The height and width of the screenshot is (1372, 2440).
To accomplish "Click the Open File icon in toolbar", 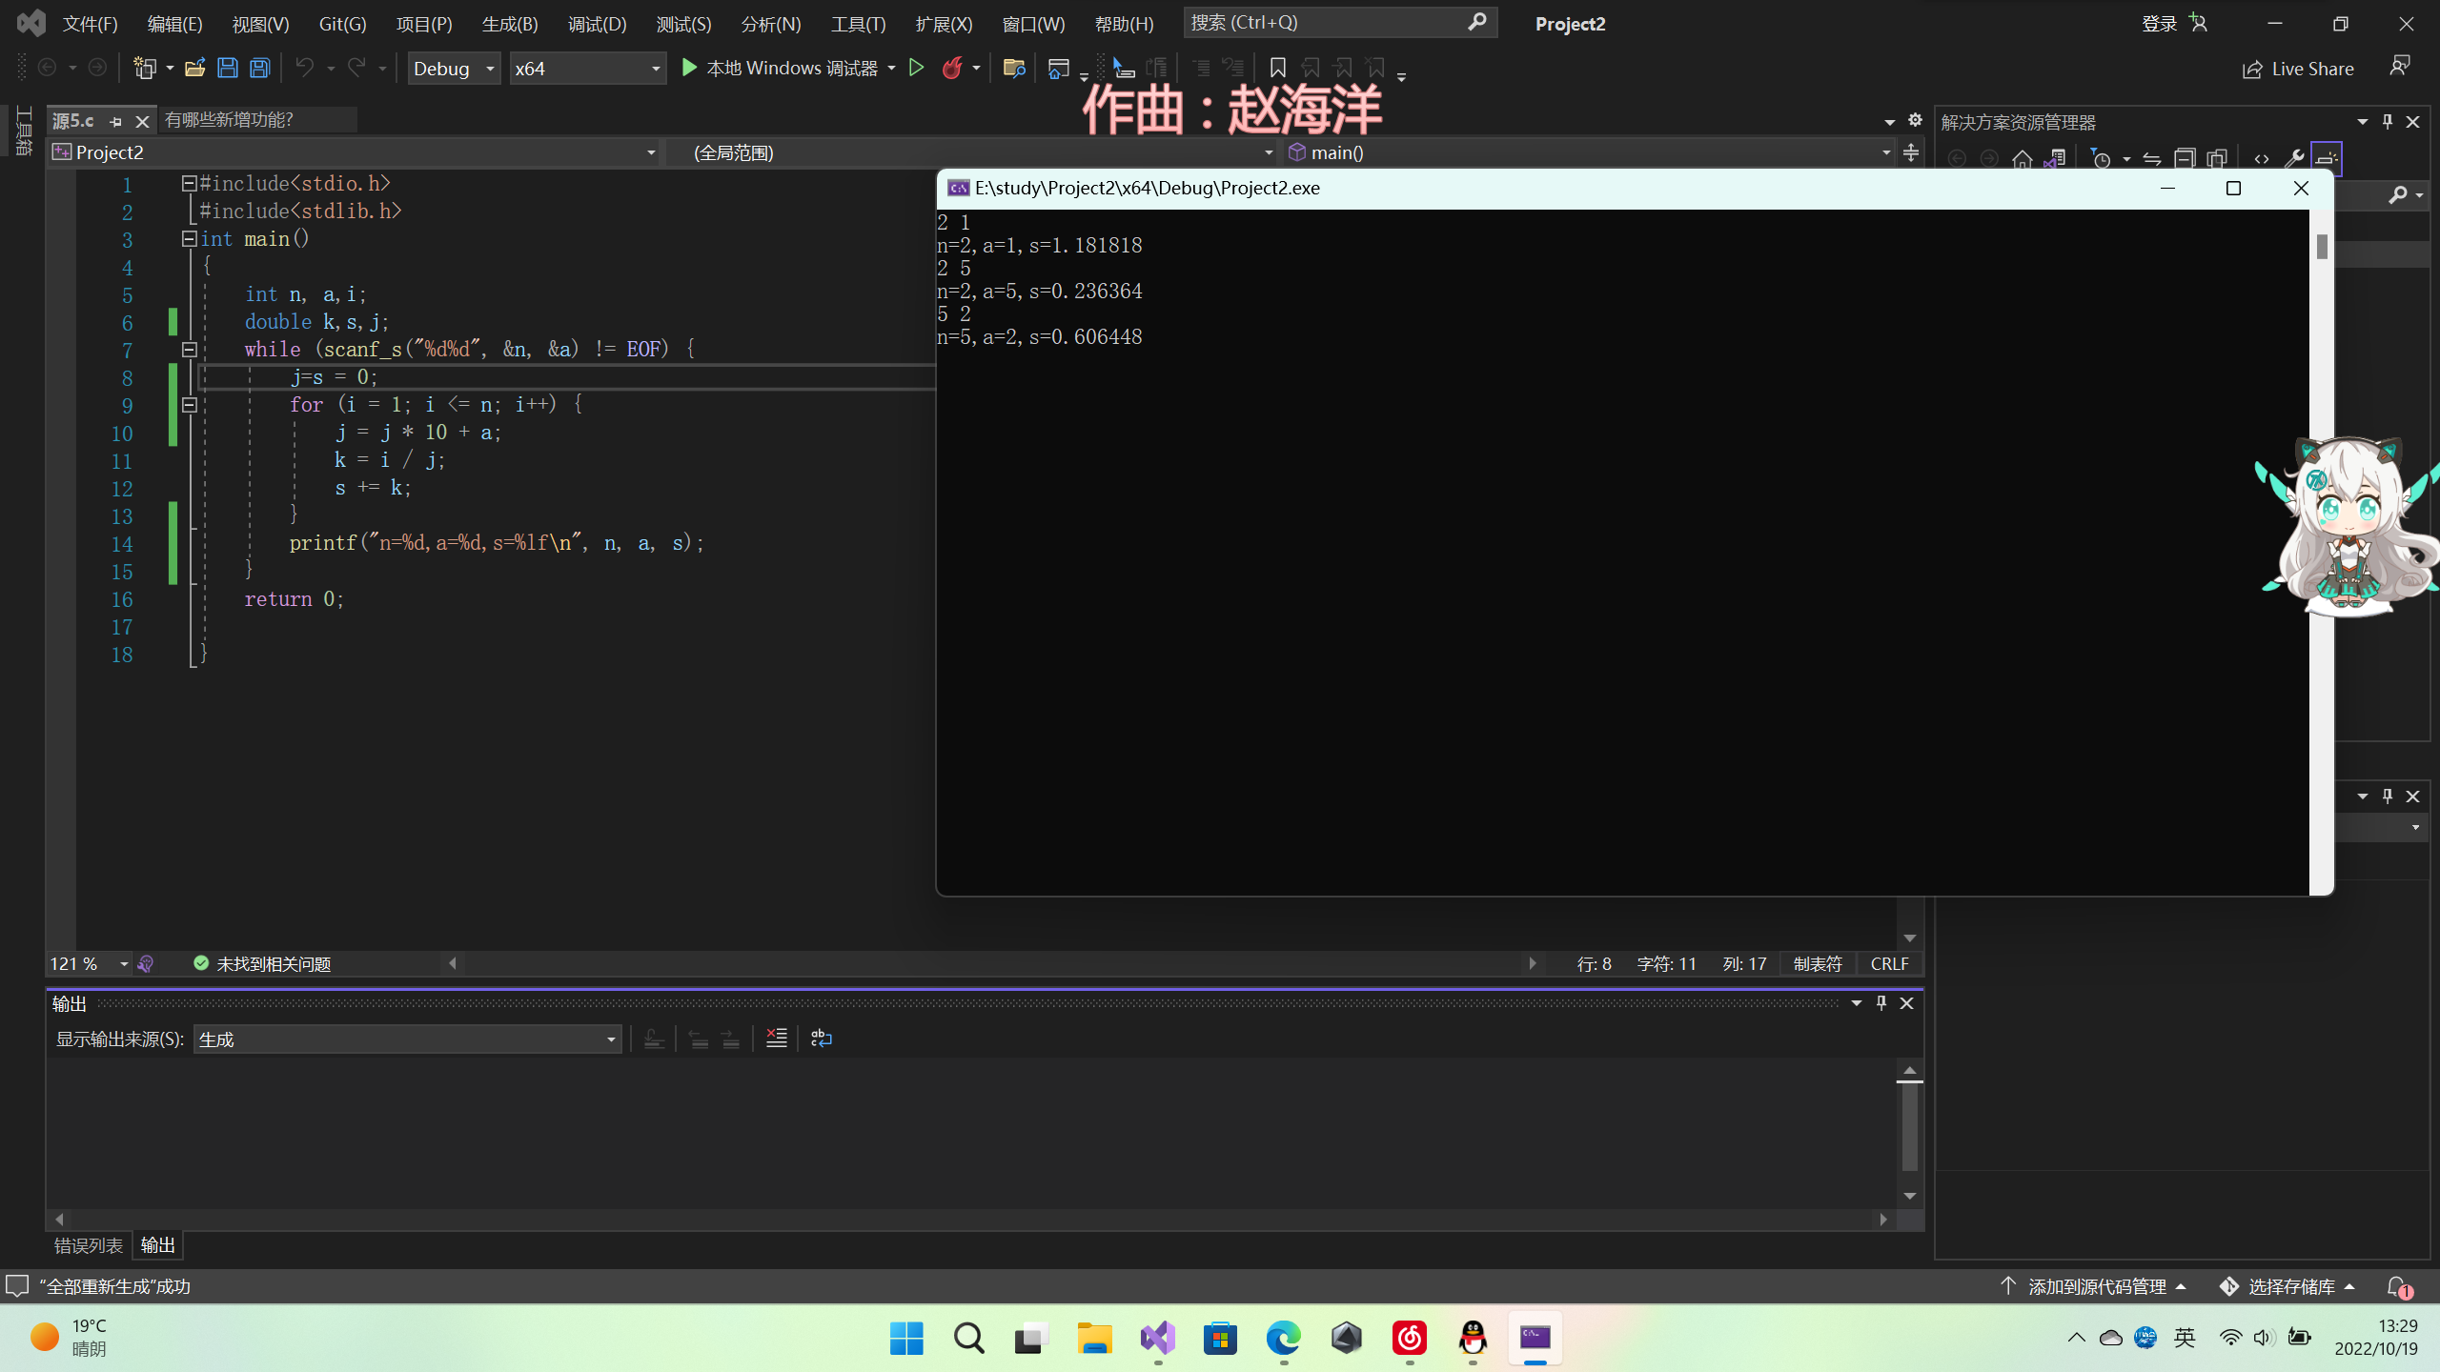I will 194,68.
